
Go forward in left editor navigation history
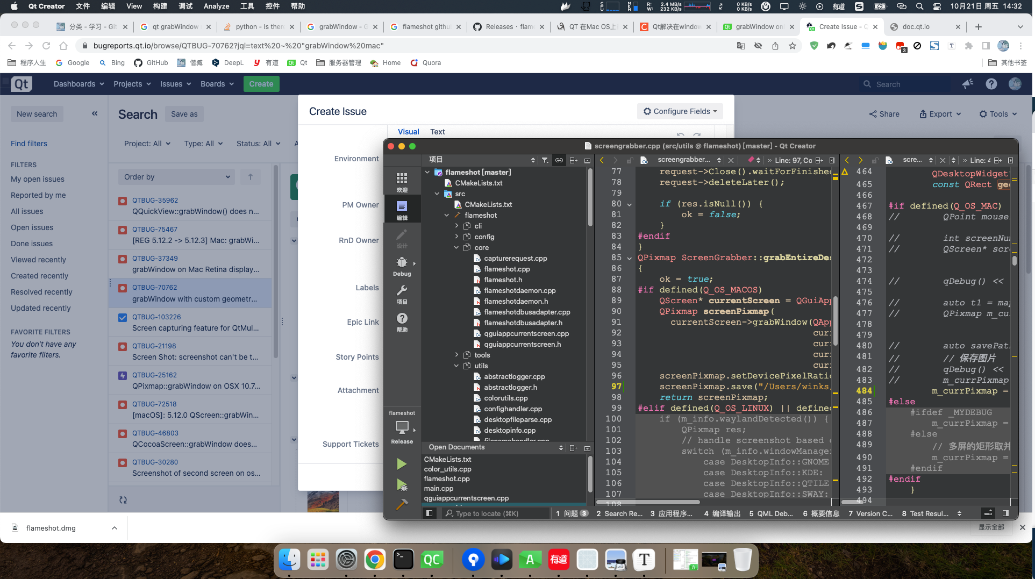coord(615,160)
